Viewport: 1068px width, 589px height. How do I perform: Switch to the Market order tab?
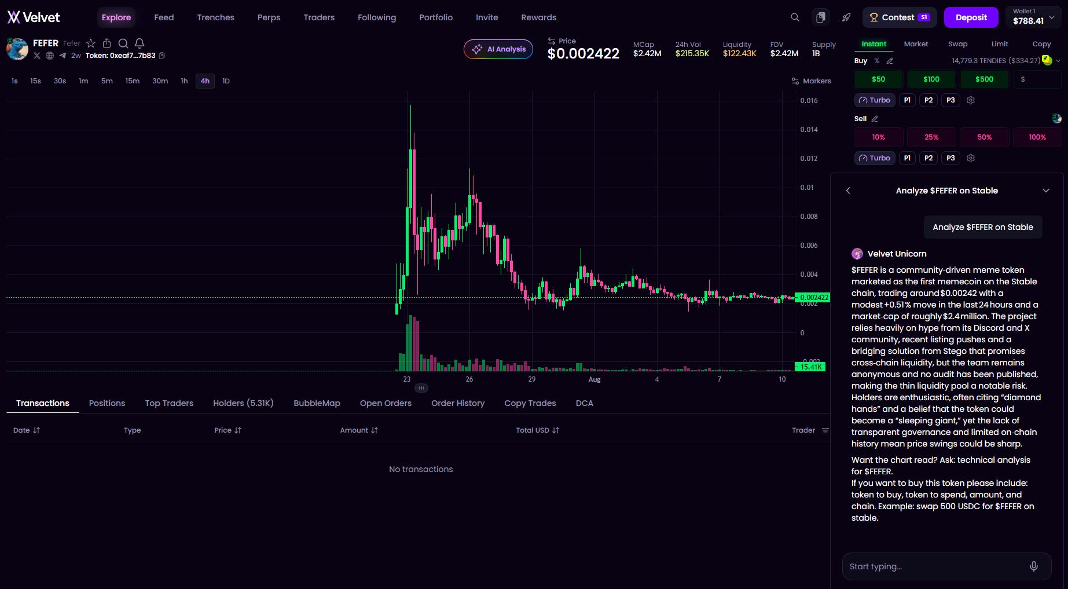[x=916, y=44]
